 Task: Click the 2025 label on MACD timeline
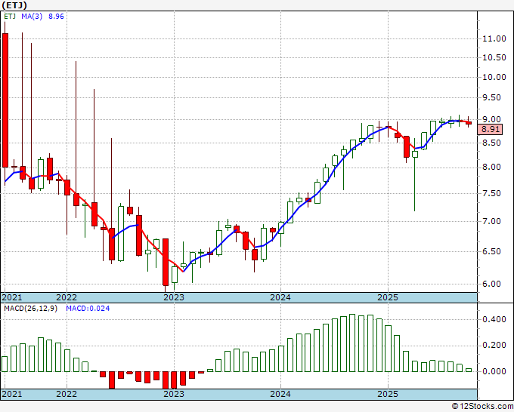click(388, 394)
